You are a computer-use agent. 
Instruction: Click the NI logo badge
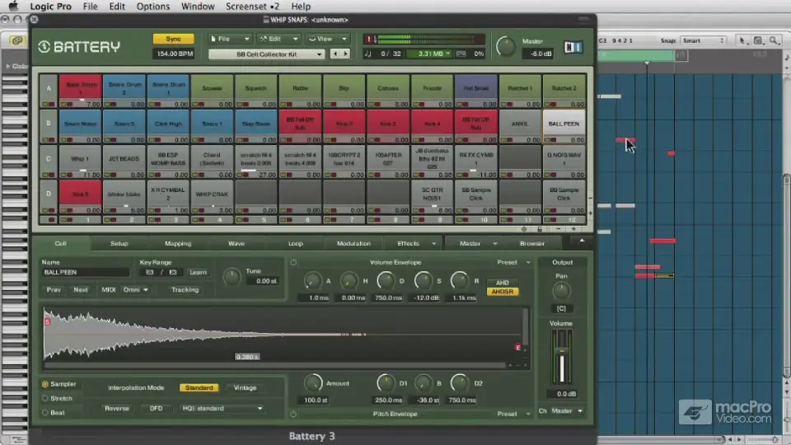point(573,47)
